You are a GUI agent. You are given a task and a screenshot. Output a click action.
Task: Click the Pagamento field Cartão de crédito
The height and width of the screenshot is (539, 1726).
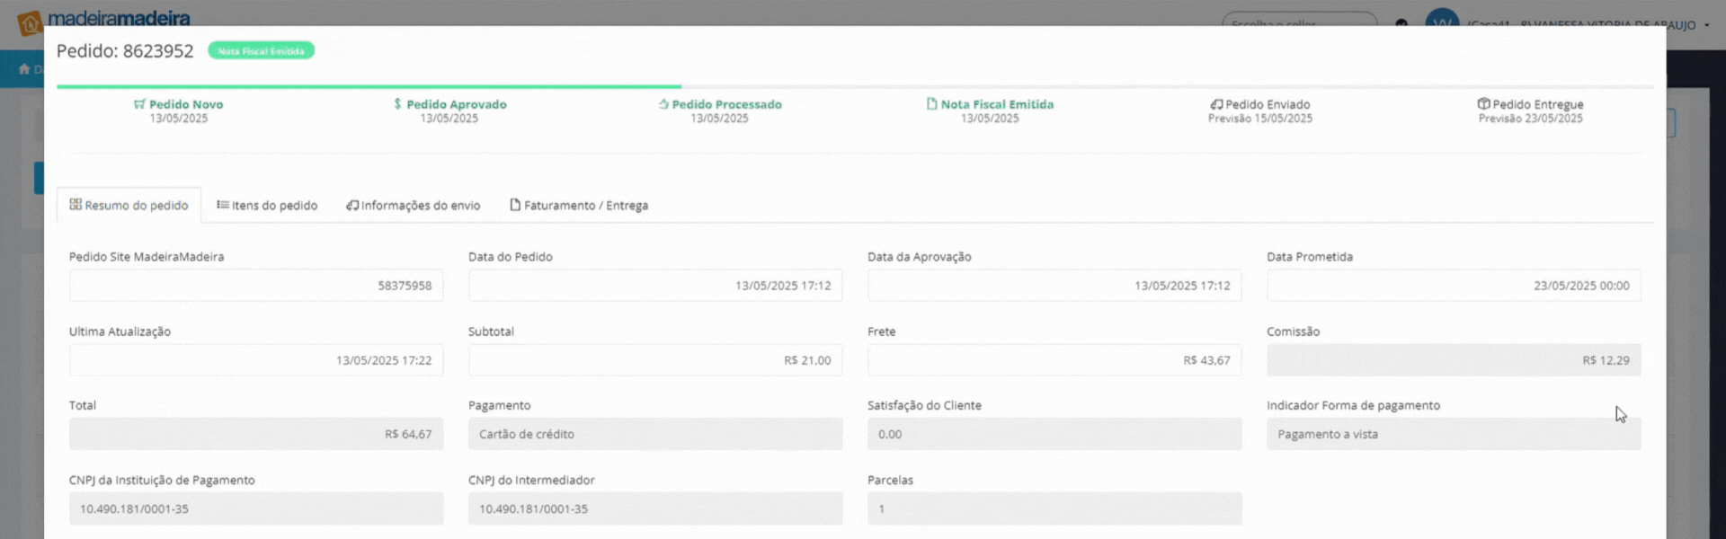pyautogui.click(x=655, y=434)
